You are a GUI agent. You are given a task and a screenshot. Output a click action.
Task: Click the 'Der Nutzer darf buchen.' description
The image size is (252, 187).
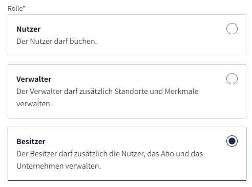point(56,41)
